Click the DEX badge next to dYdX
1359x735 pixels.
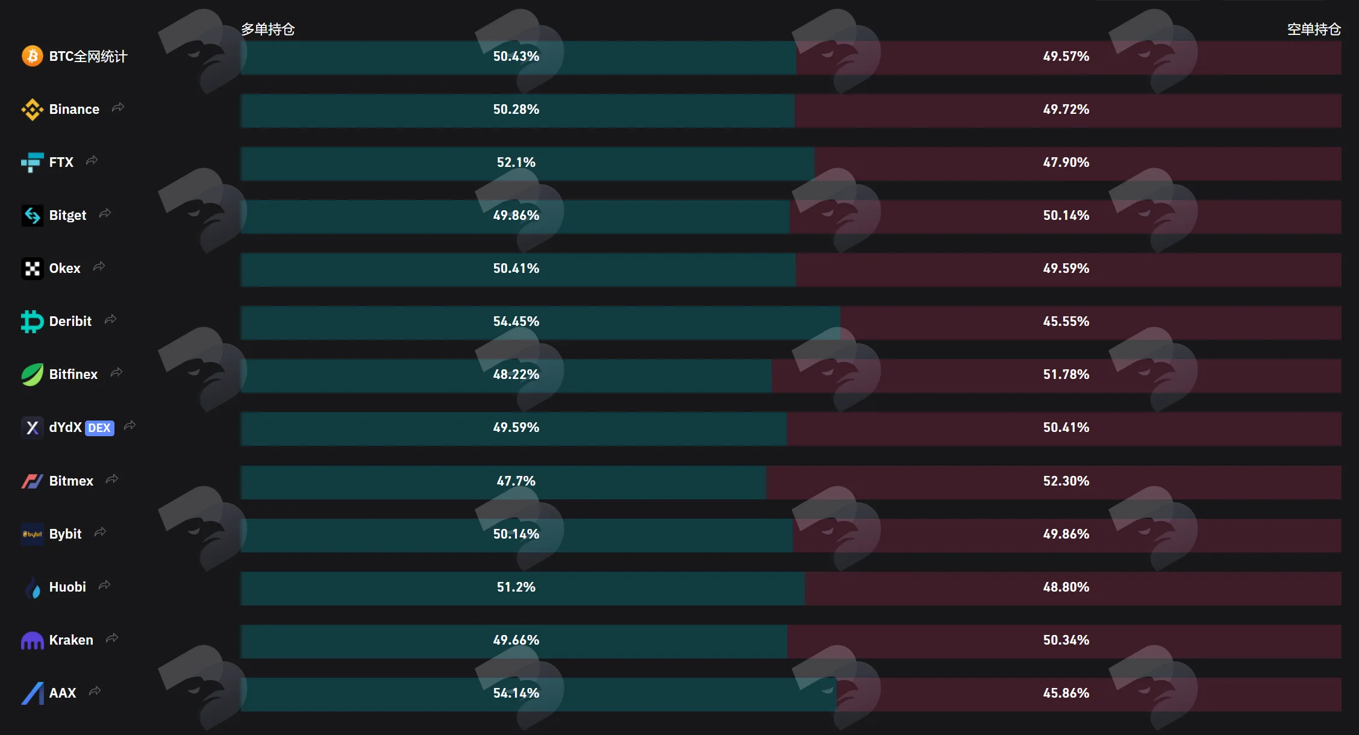coord(99,428)
